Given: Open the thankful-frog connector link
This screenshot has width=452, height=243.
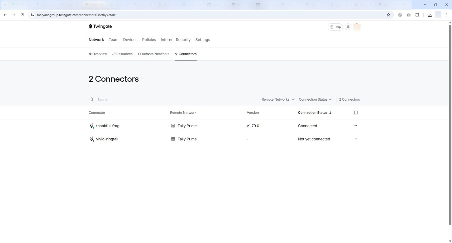Looking at the screenshot, I should [x=108, y=126].
